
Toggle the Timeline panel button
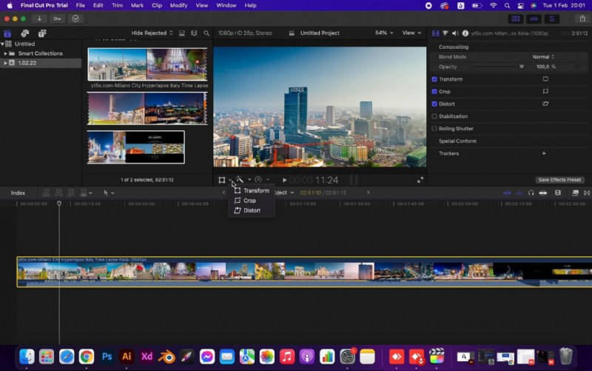click(x=534, y=19)
